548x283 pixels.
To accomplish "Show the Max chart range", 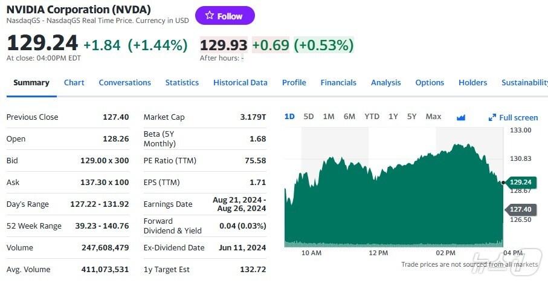I will pos(433,116).
